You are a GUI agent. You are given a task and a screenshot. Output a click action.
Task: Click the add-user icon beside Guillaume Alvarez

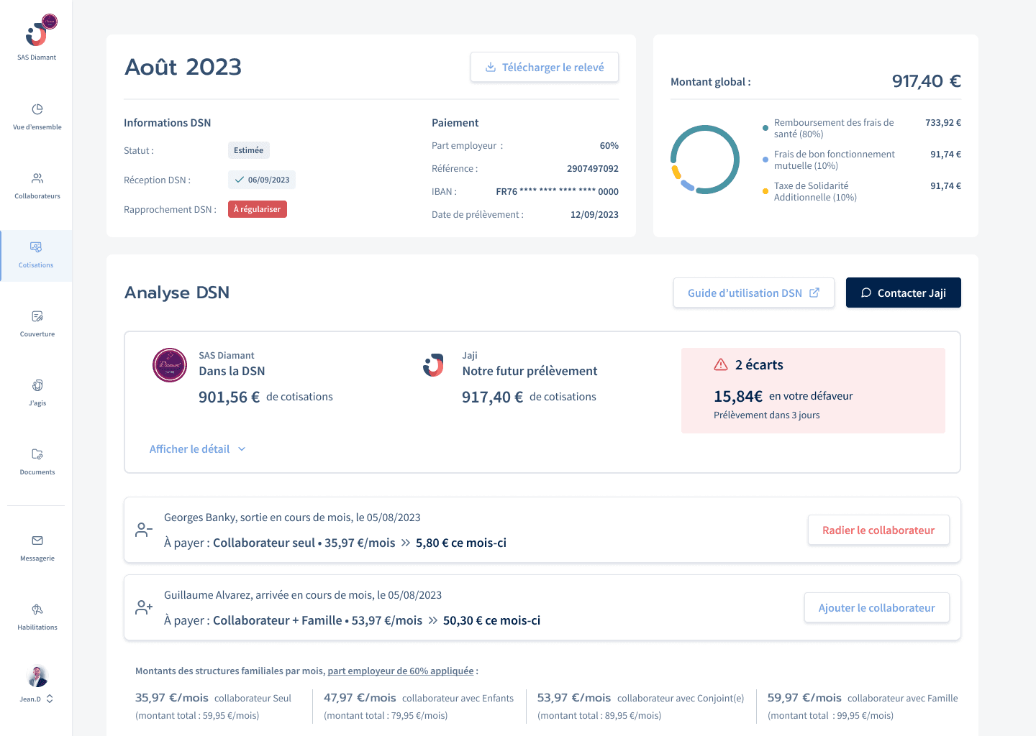point(144,607)
